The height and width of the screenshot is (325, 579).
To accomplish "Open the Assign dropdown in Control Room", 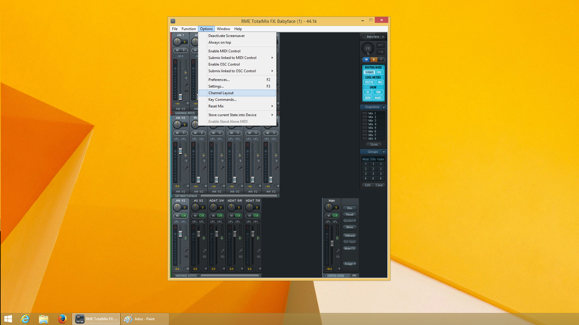I will (350, 264).
